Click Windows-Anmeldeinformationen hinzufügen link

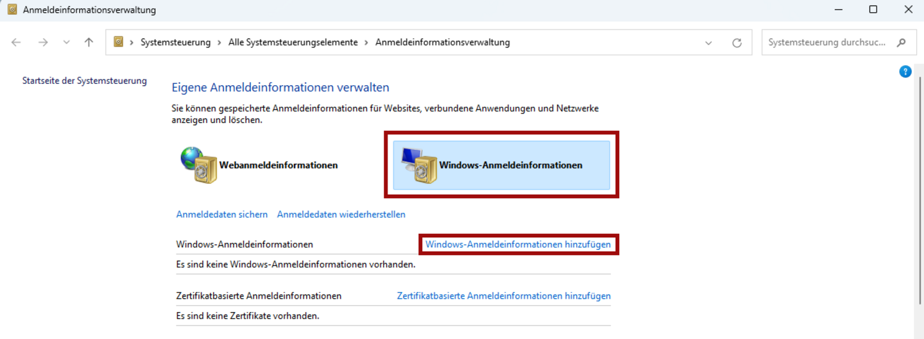coord(518,245)
